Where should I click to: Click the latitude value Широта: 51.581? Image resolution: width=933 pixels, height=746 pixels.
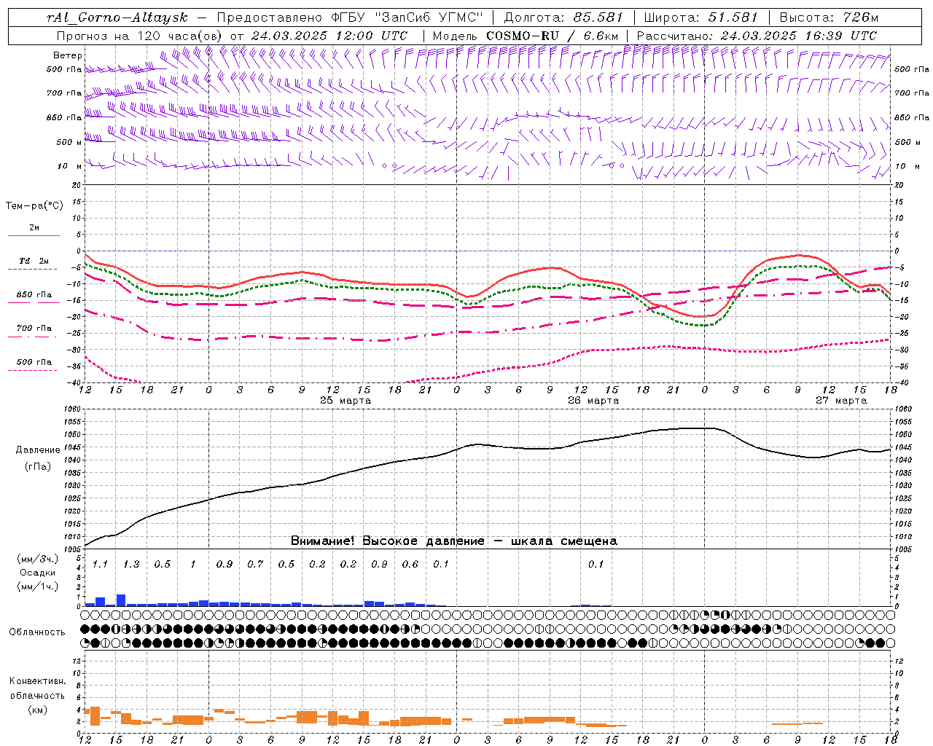tap(700, 17)
